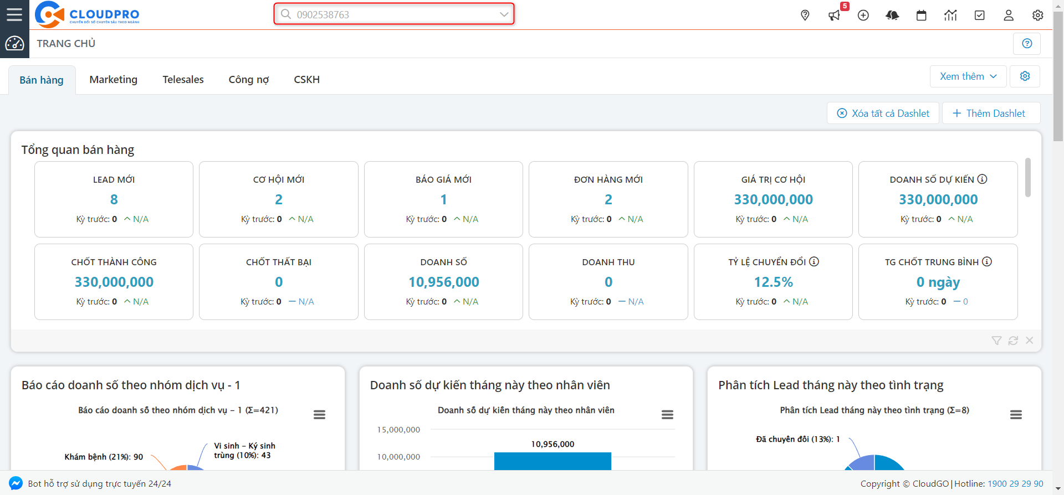Screen dimensions: 1064x495
Task: Click the 12.5% conversion rate value
Action: (773, 282)
